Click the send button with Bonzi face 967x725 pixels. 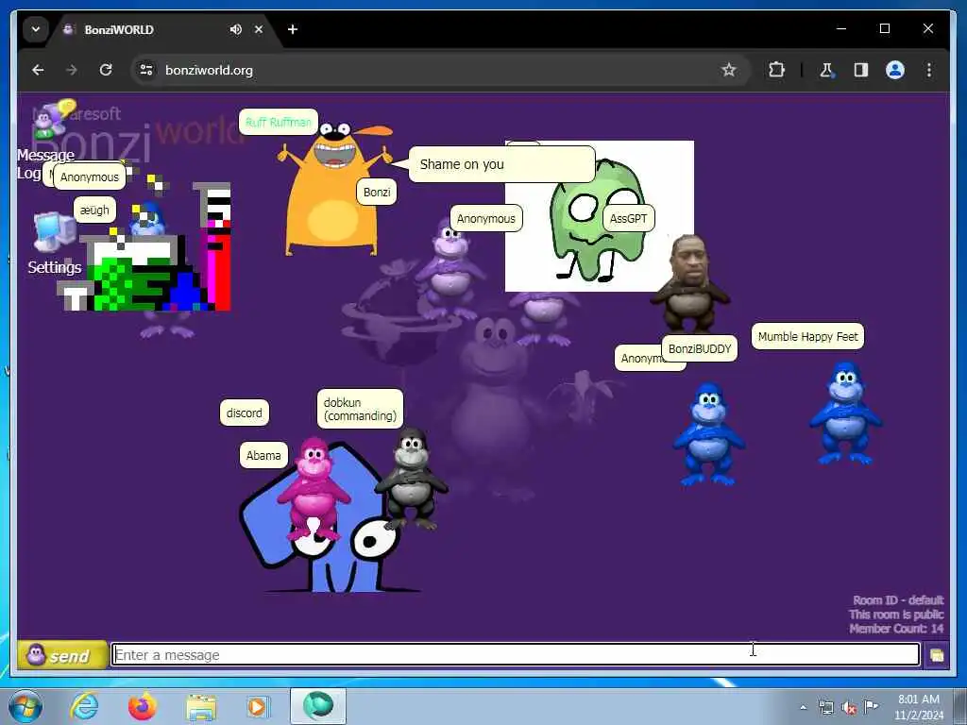pyautogui.click(x=61, y=655)
